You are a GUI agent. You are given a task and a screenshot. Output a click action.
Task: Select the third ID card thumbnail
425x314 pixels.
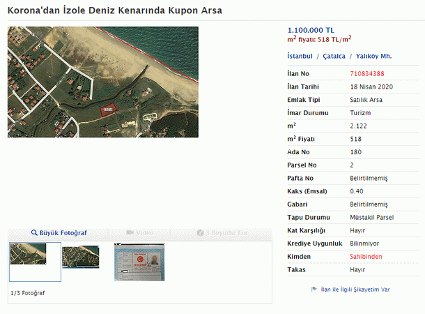[x=139, y=262]
